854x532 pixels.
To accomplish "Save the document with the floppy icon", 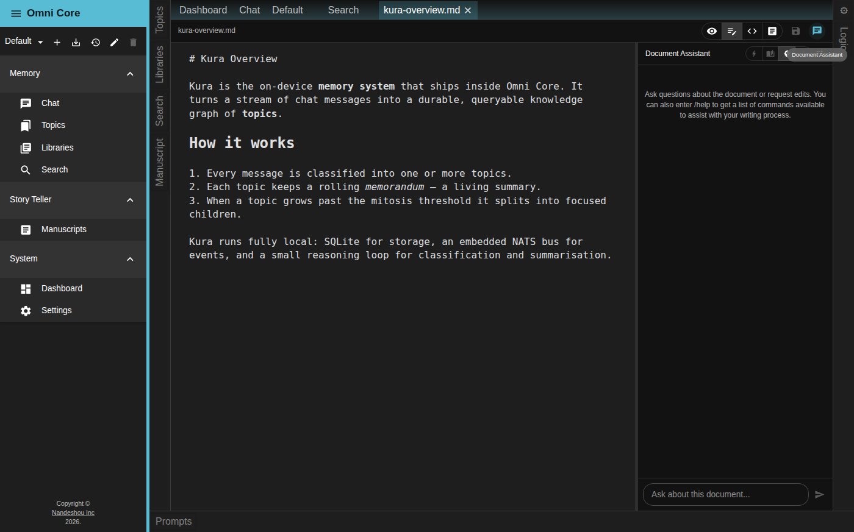I will (x=795, y=30).
